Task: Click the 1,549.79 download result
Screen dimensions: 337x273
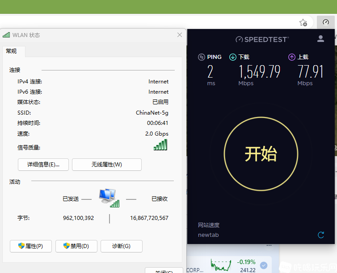Action: [x=260, y=72]
